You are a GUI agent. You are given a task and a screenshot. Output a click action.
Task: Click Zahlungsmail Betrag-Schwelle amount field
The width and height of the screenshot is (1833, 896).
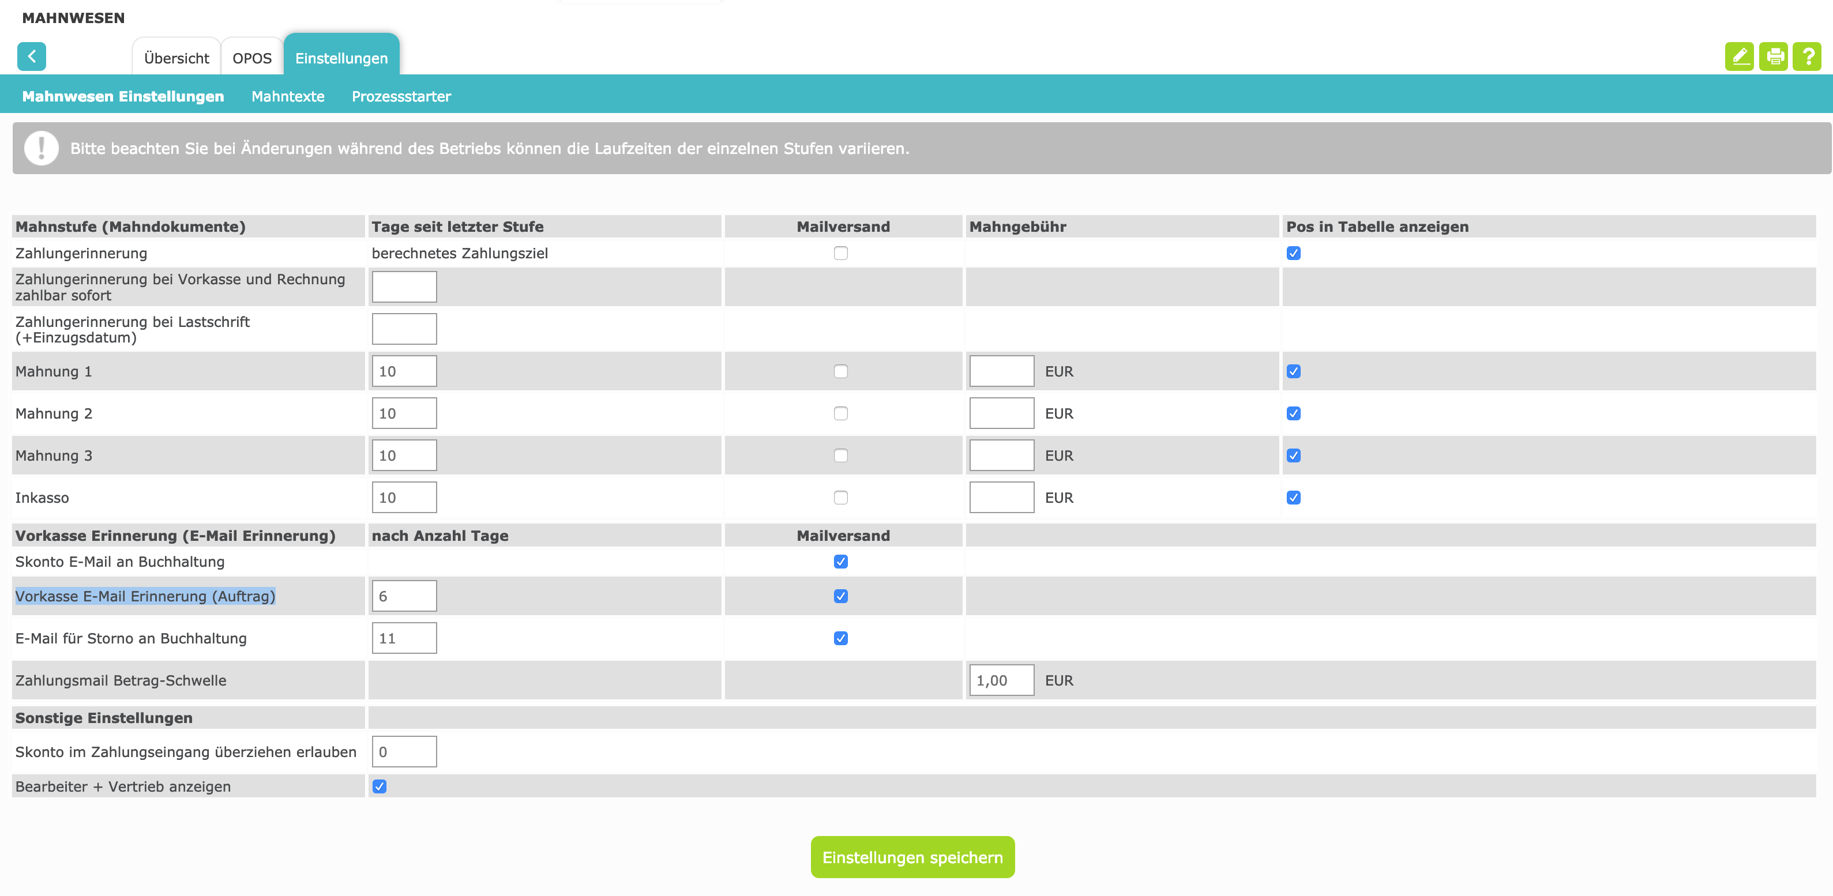[x=1001, y=680]
